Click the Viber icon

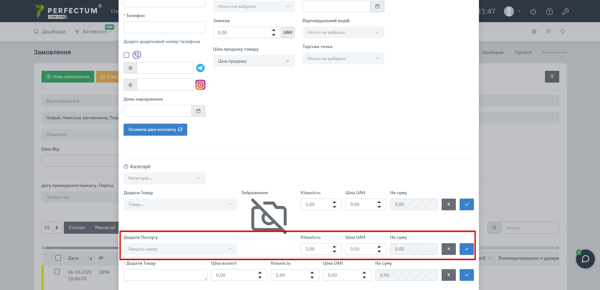coord(137,55)
